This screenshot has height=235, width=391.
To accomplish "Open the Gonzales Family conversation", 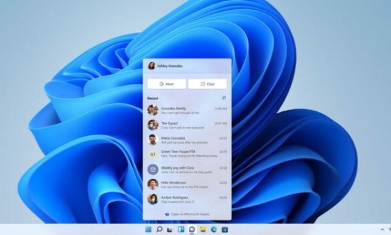I will (187, 110).
